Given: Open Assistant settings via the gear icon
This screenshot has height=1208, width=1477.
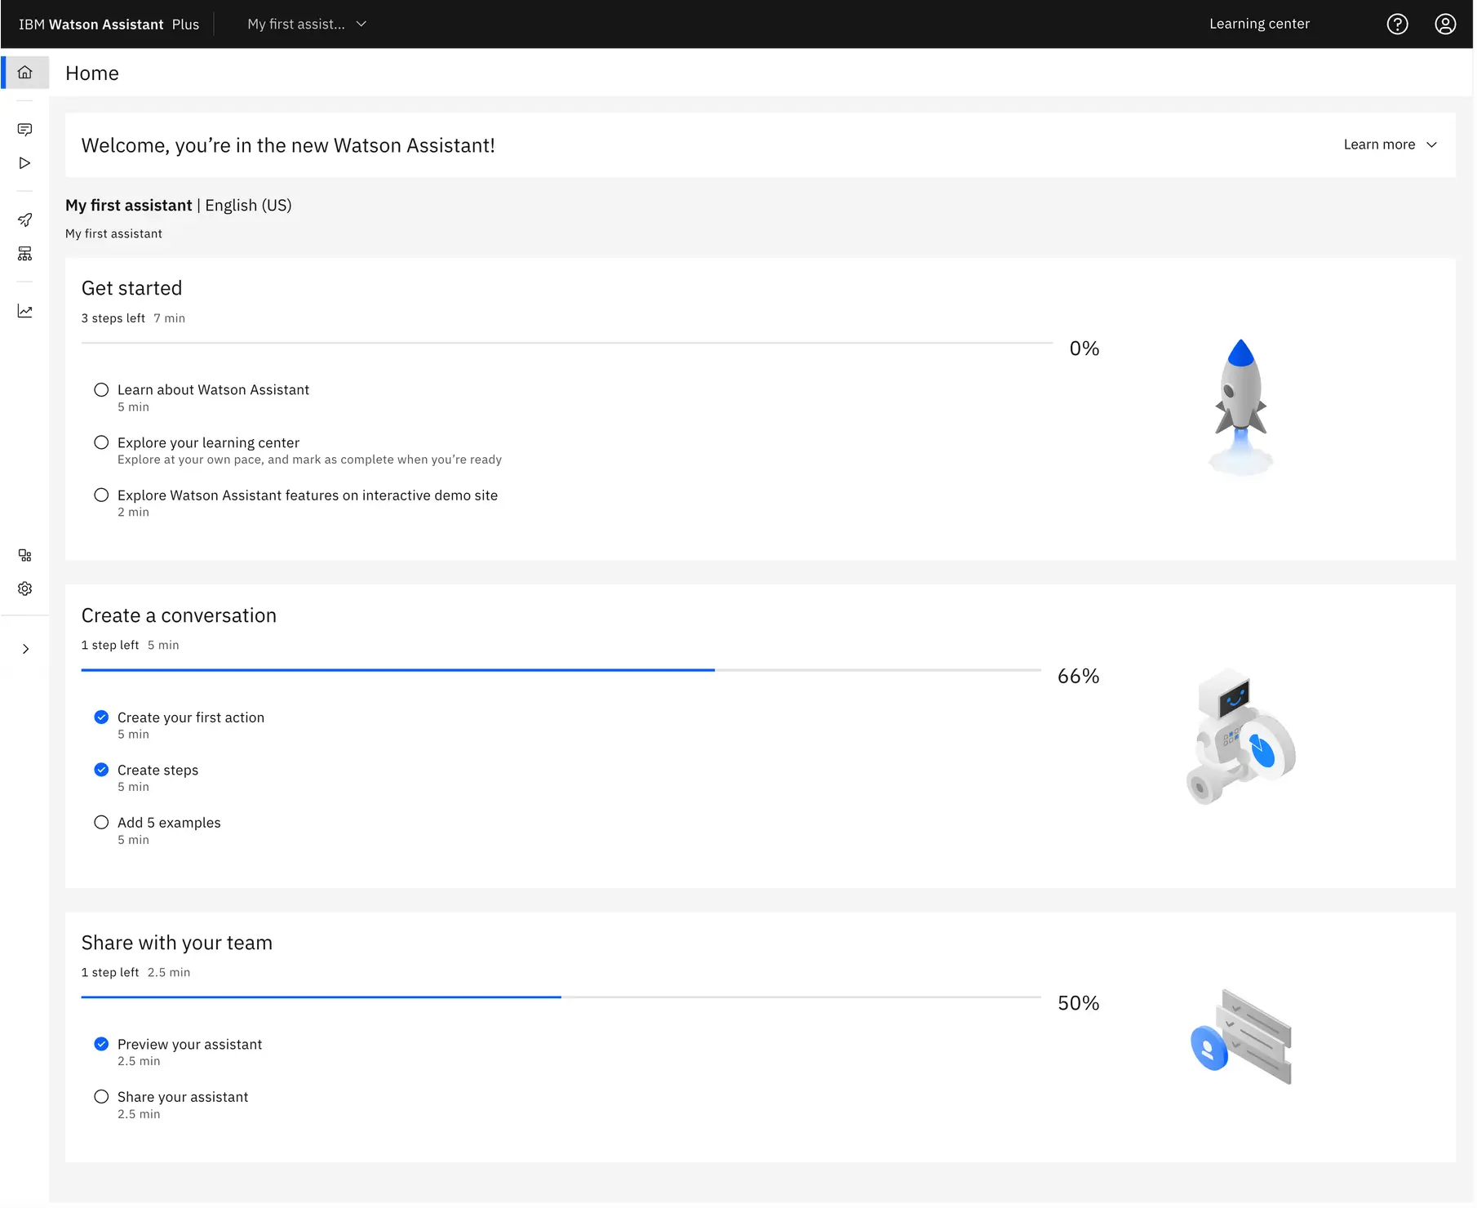Looking at the screenshot, I should coord(24,588).
